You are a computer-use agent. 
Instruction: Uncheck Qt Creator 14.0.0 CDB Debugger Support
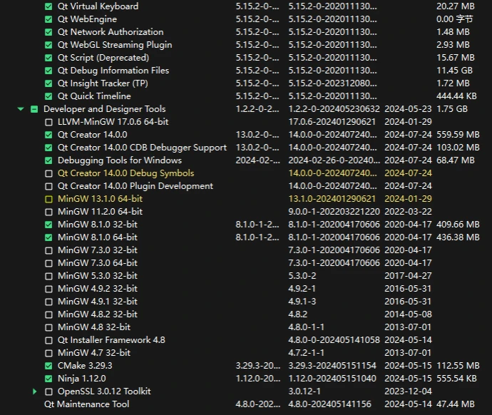[48, 148]
